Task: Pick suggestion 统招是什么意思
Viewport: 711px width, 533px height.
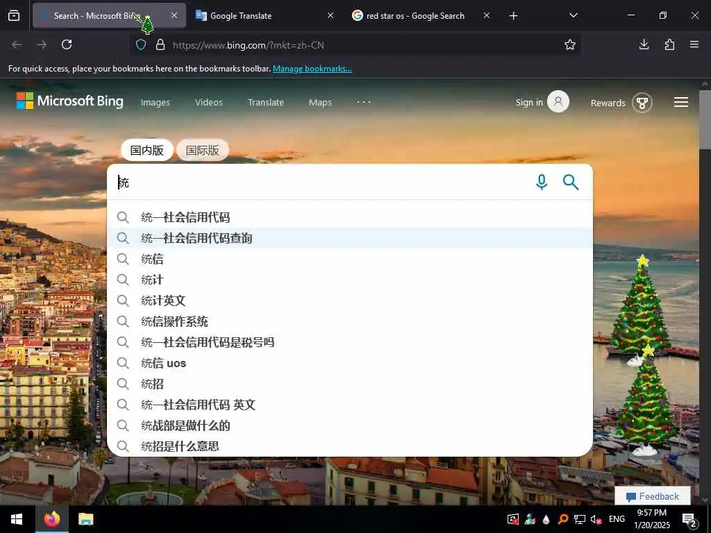Action: pyautogui.click(x=350, y=446)
